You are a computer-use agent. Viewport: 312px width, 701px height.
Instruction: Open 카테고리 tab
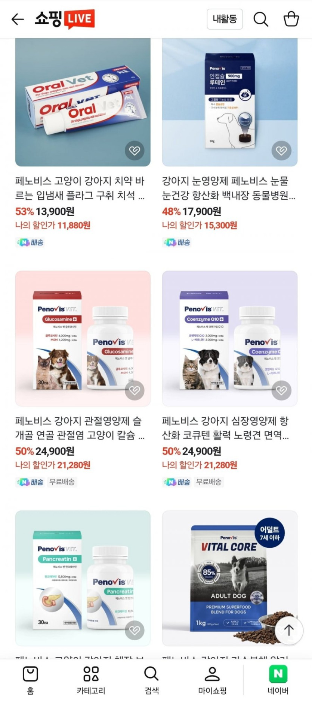pos(91,680)
